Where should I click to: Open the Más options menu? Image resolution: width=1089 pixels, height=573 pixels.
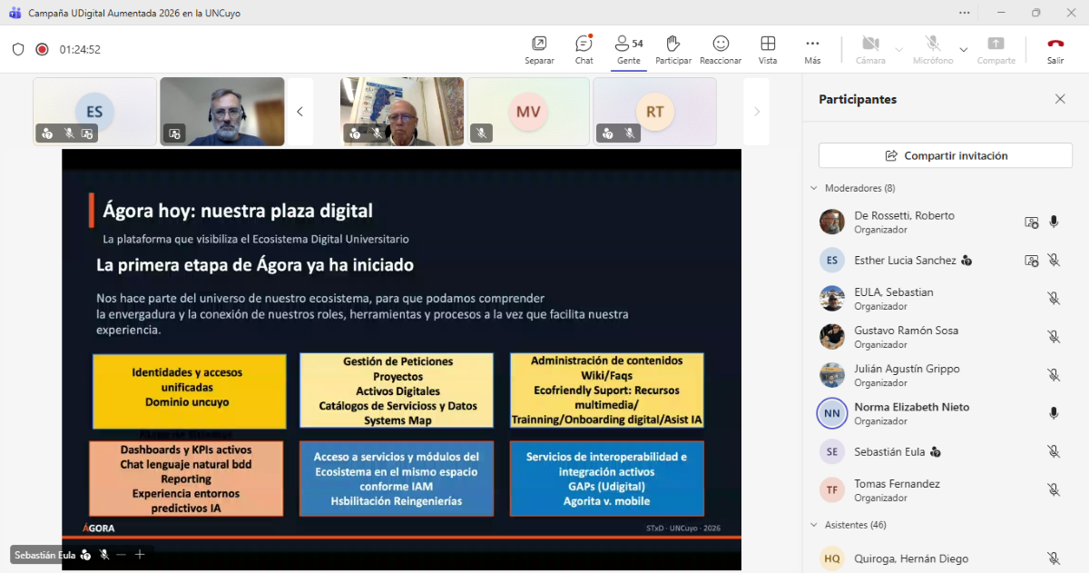(x=812, y=49)
